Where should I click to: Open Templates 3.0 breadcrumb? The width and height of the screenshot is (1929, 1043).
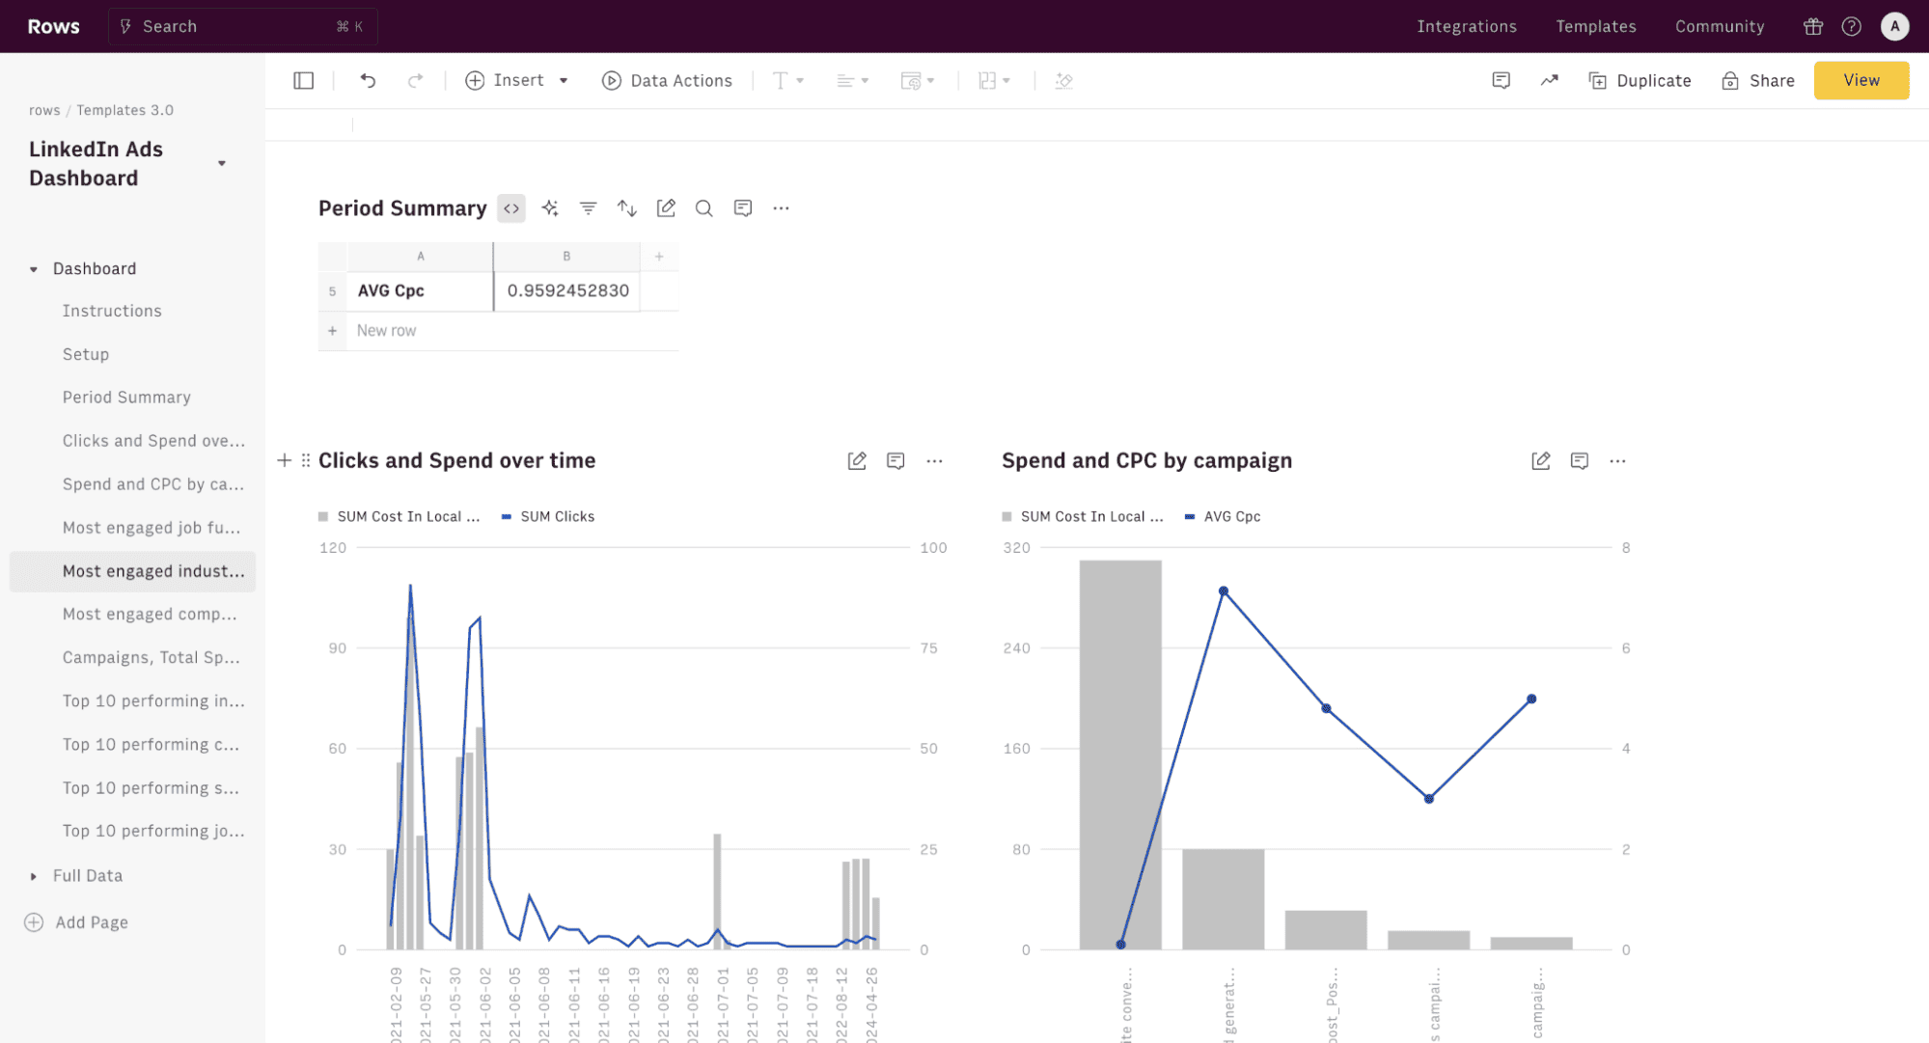click(125, 110)
